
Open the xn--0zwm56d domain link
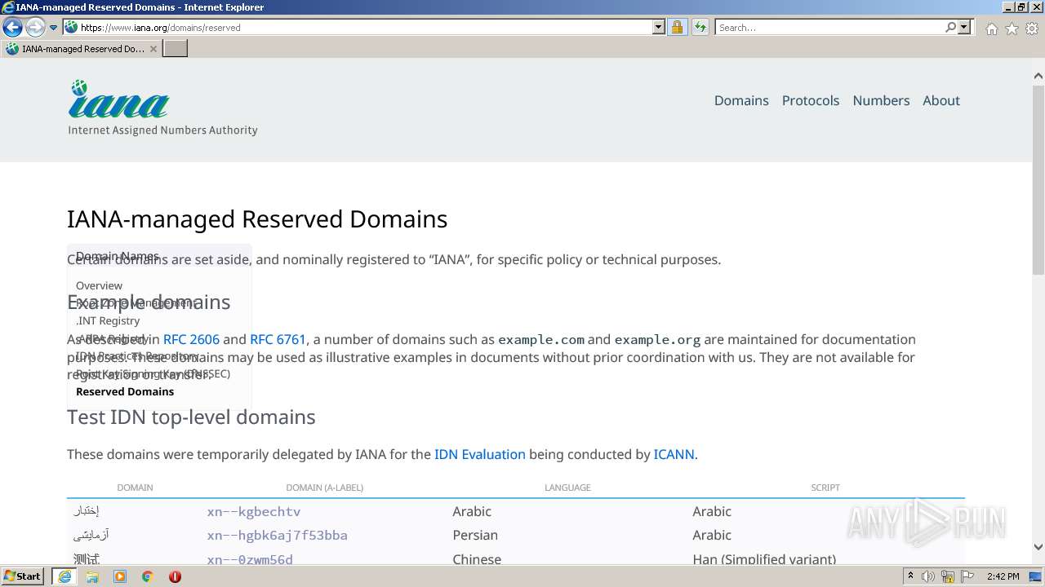[x=250, y=559]
